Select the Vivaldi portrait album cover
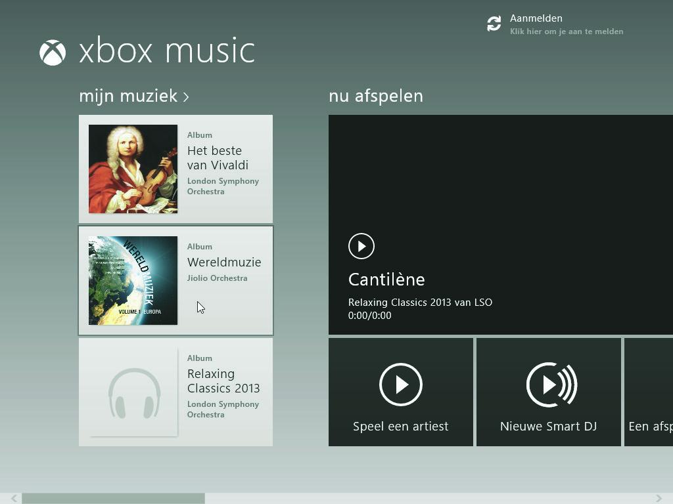 click(133, 169)
